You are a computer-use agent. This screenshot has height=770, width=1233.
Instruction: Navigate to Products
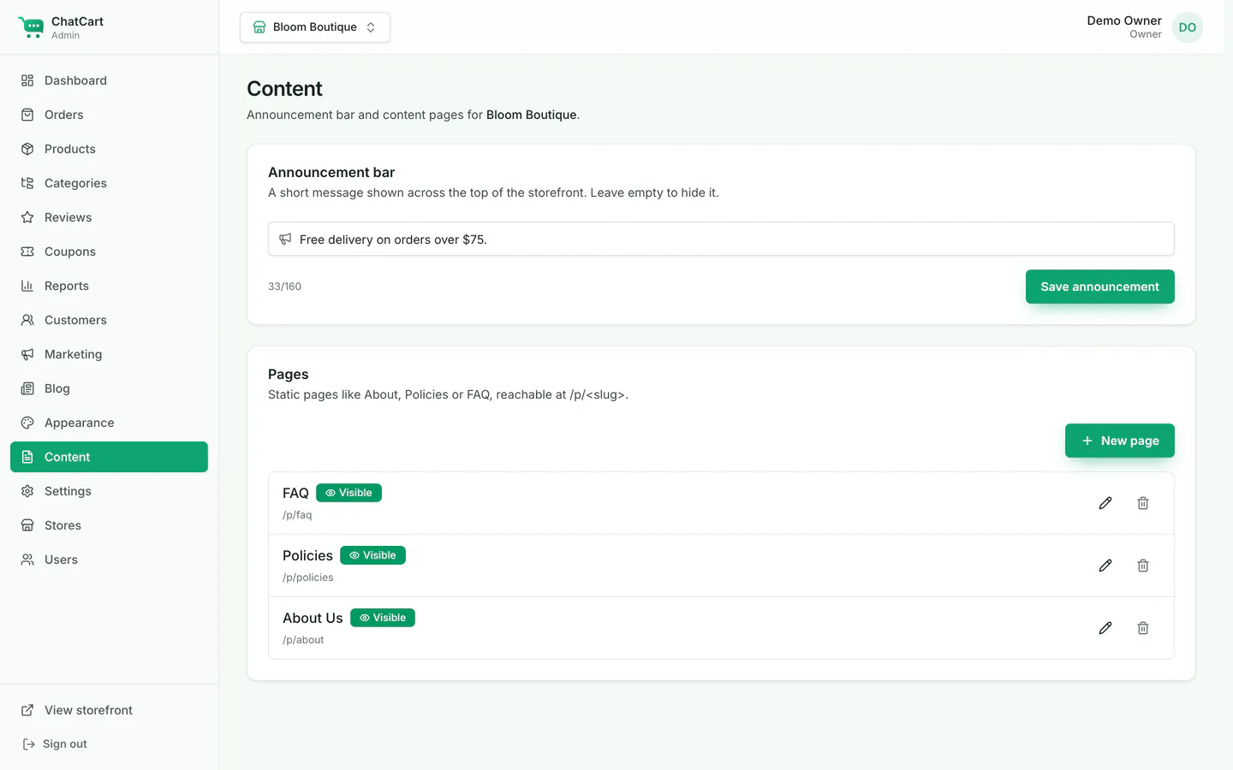point(109,149)
